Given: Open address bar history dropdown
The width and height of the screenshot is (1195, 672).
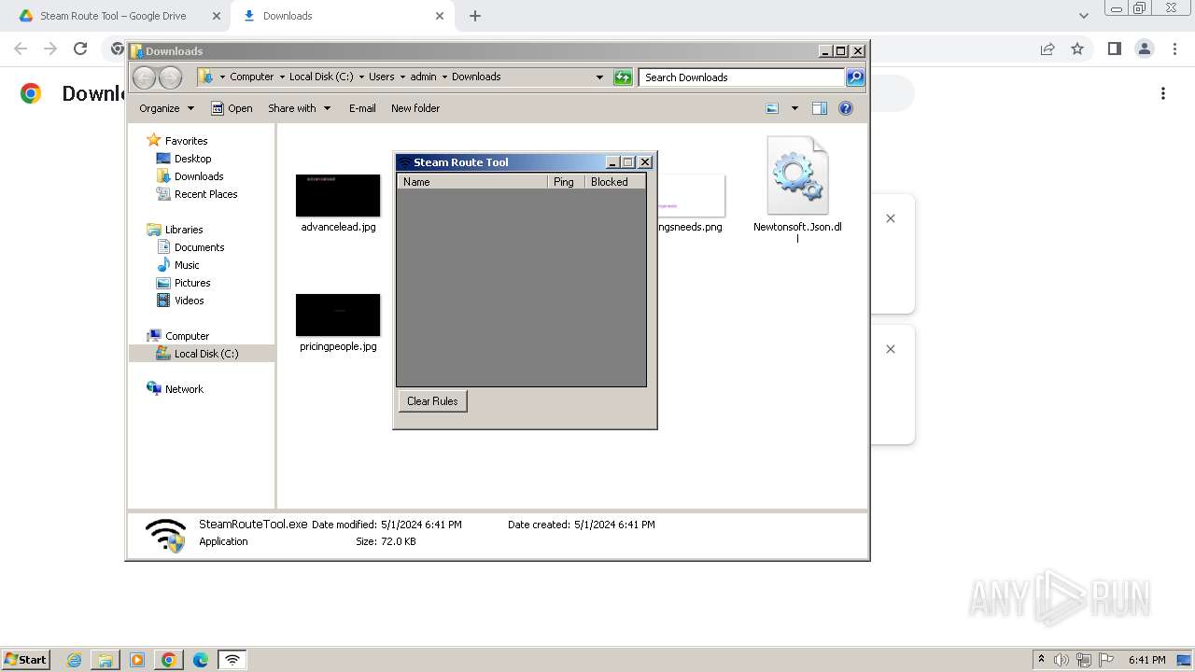Looking at the screenshot, I should point(599,77).
